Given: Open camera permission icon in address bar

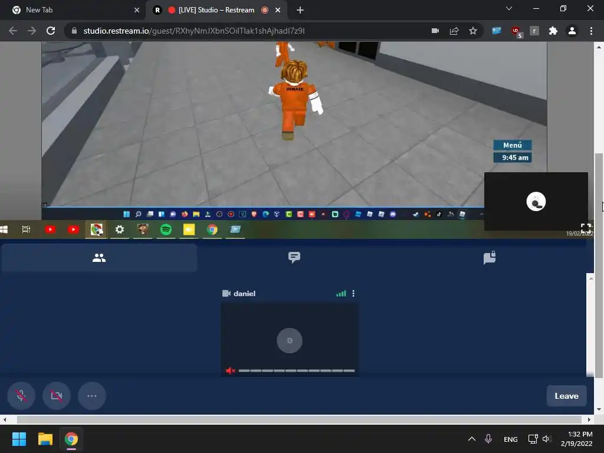Looking at the screenshot, I should tap(435, 31).
